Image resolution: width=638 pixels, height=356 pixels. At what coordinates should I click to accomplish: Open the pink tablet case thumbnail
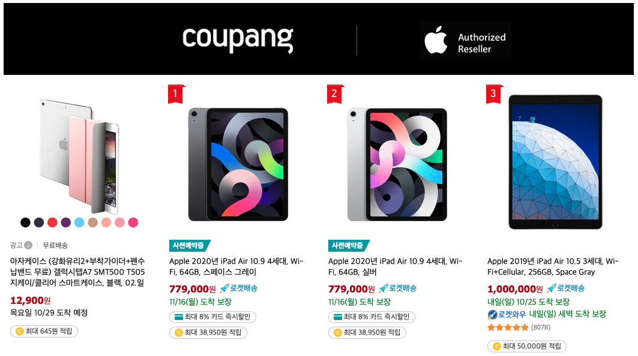79,156
